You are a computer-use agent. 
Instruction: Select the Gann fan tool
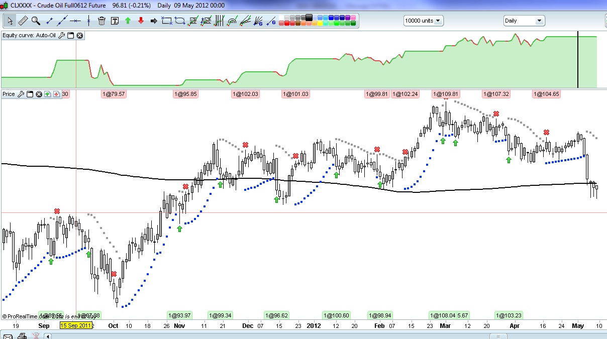point(258,21)
